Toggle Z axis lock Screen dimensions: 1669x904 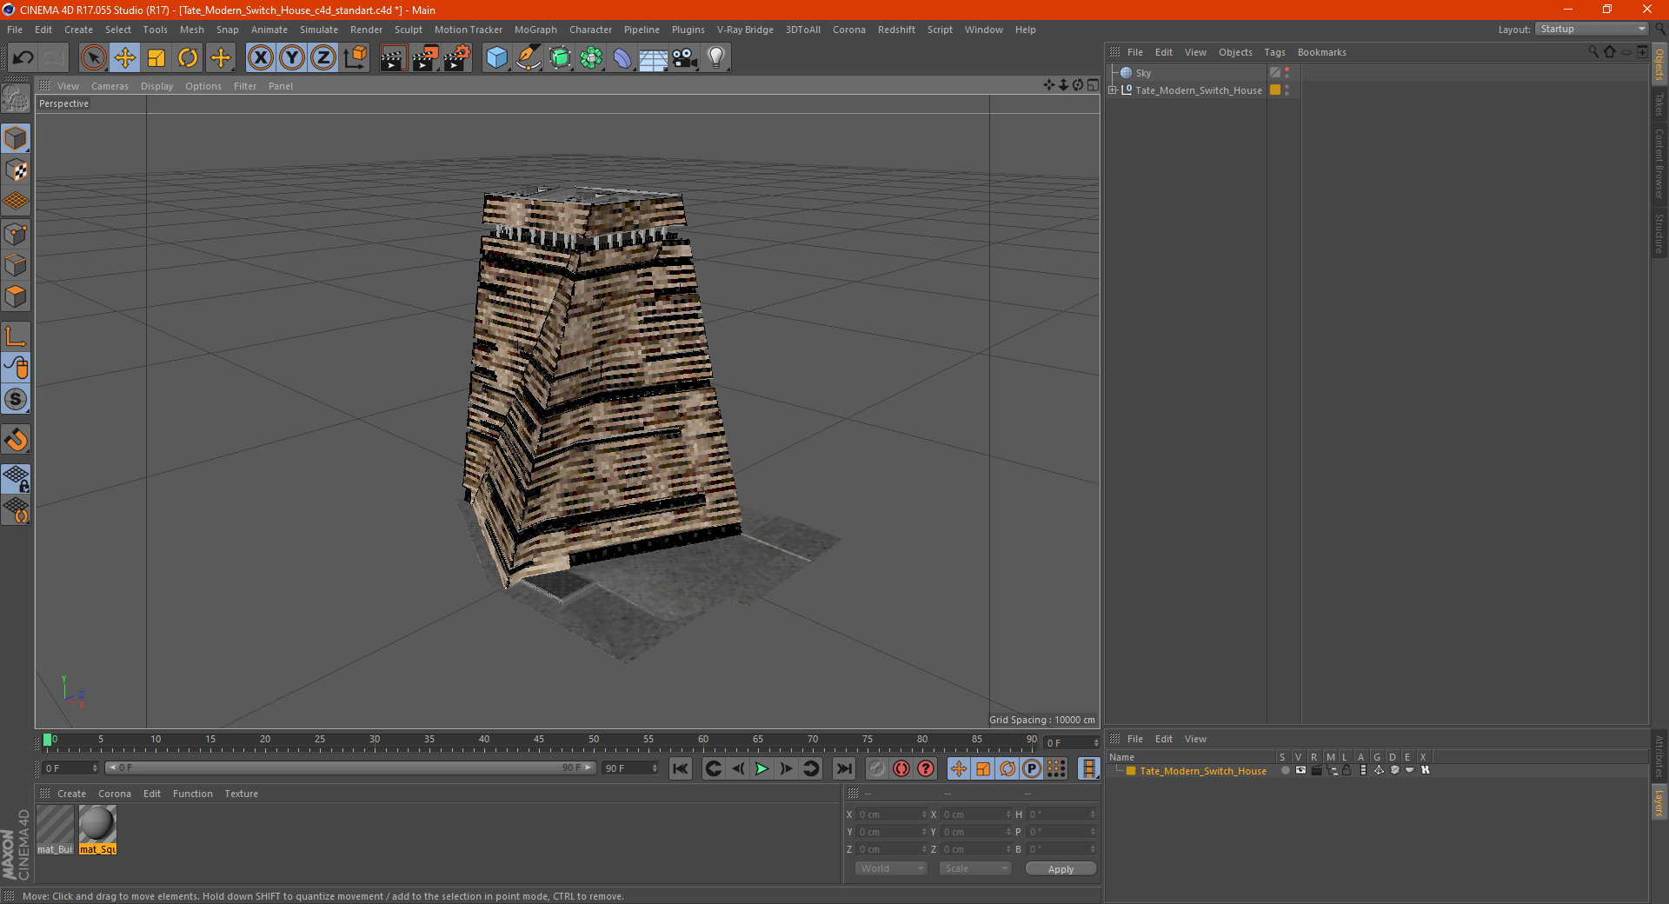click(323, 58)
